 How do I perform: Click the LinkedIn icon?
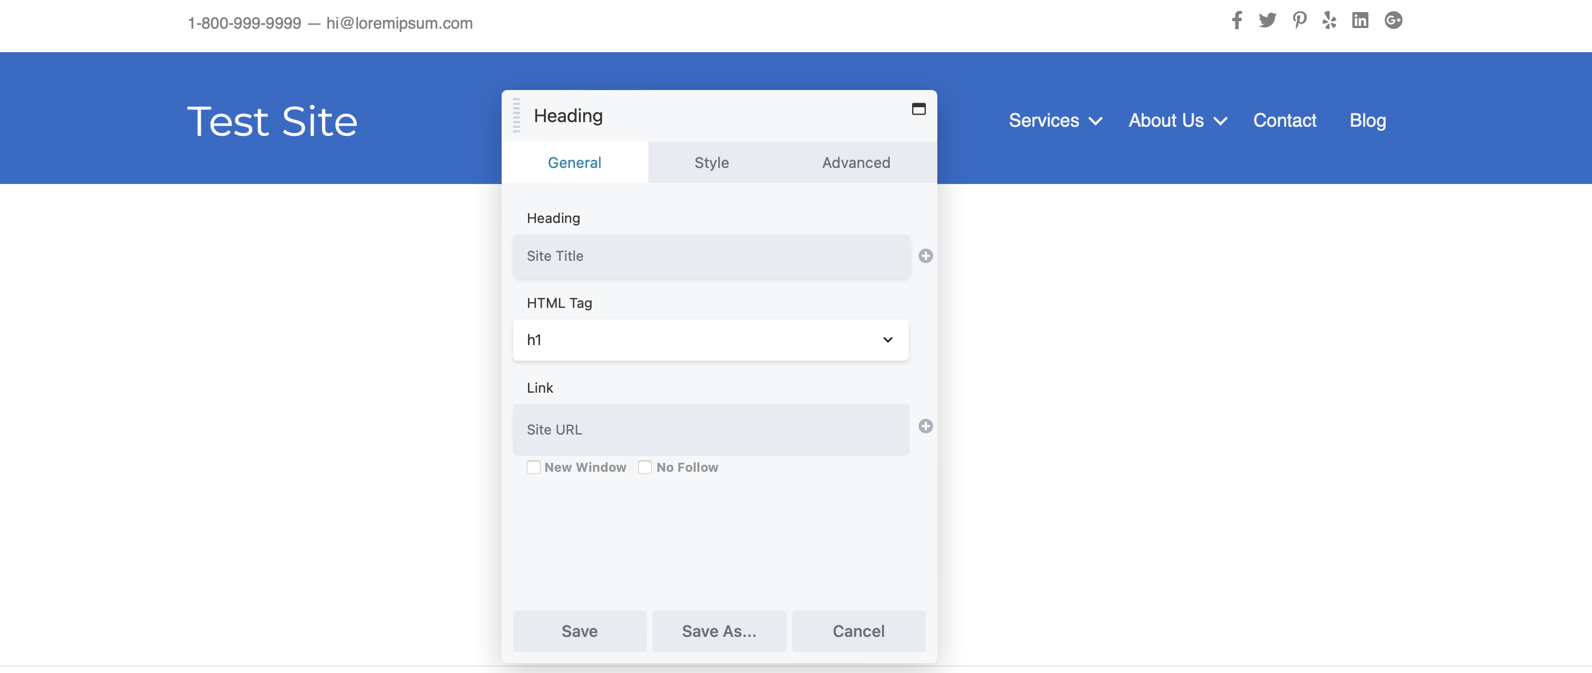pos(1362,21)
